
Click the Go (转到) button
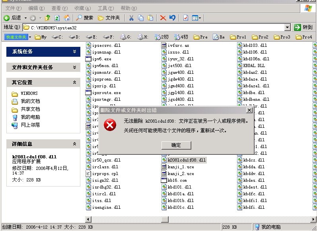pyautogui.click(x=303, y=27)
